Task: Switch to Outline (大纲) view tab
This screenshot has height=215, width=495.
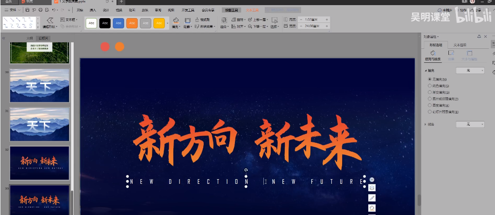Action: point(30,38)
